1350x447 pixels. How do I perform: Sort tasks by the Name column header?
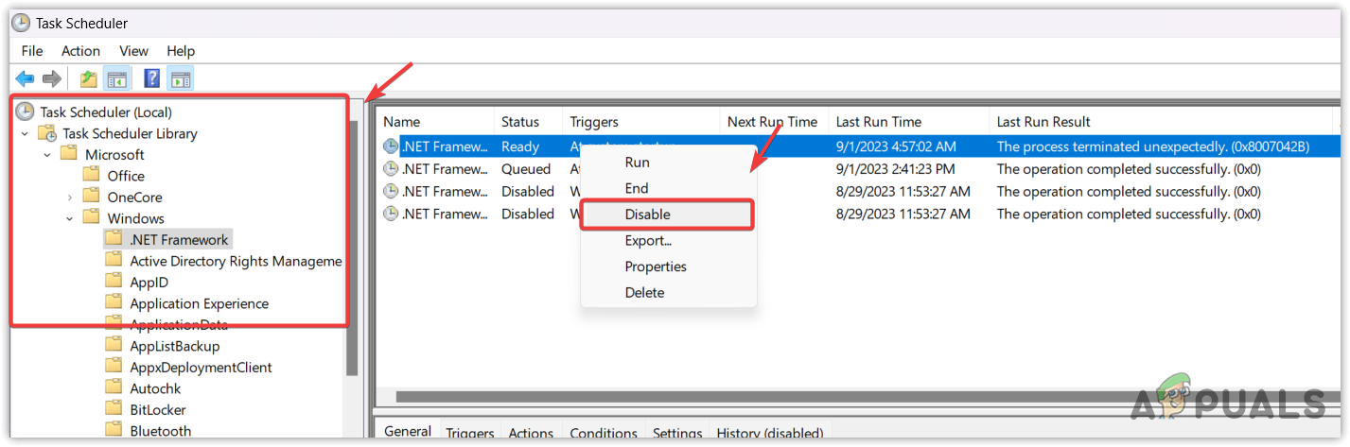click(x=436, y=122)
